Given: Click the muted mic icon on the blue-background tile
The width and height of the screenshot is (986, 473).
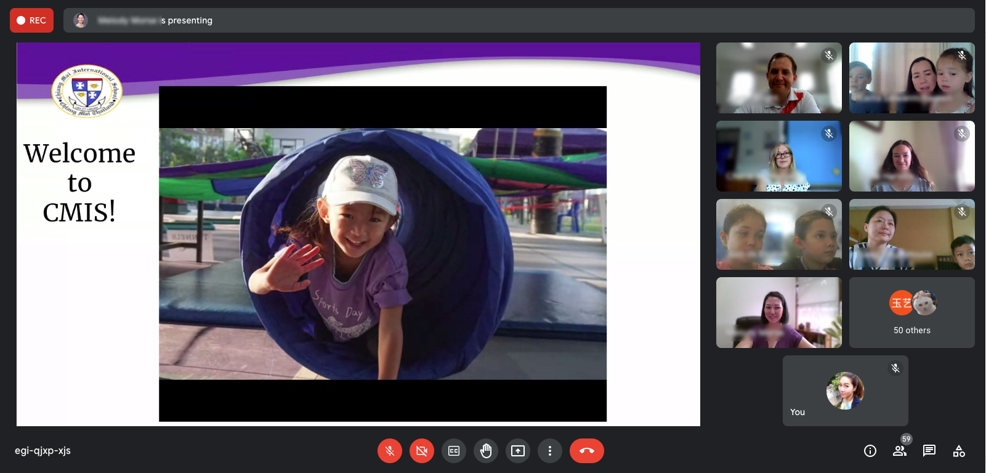Looking at the screenshot, I should [x=829, y=134].
